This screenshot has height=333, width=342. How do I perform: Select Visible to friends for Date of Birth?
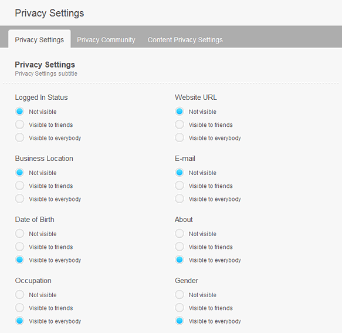tap(19, 247)
